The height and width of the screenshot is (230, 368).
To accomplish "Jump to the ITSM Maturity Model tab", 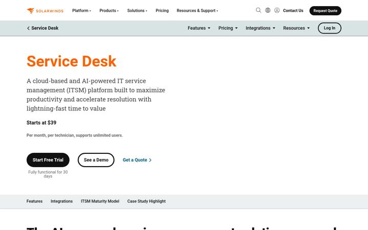I will tap(100, 201).
